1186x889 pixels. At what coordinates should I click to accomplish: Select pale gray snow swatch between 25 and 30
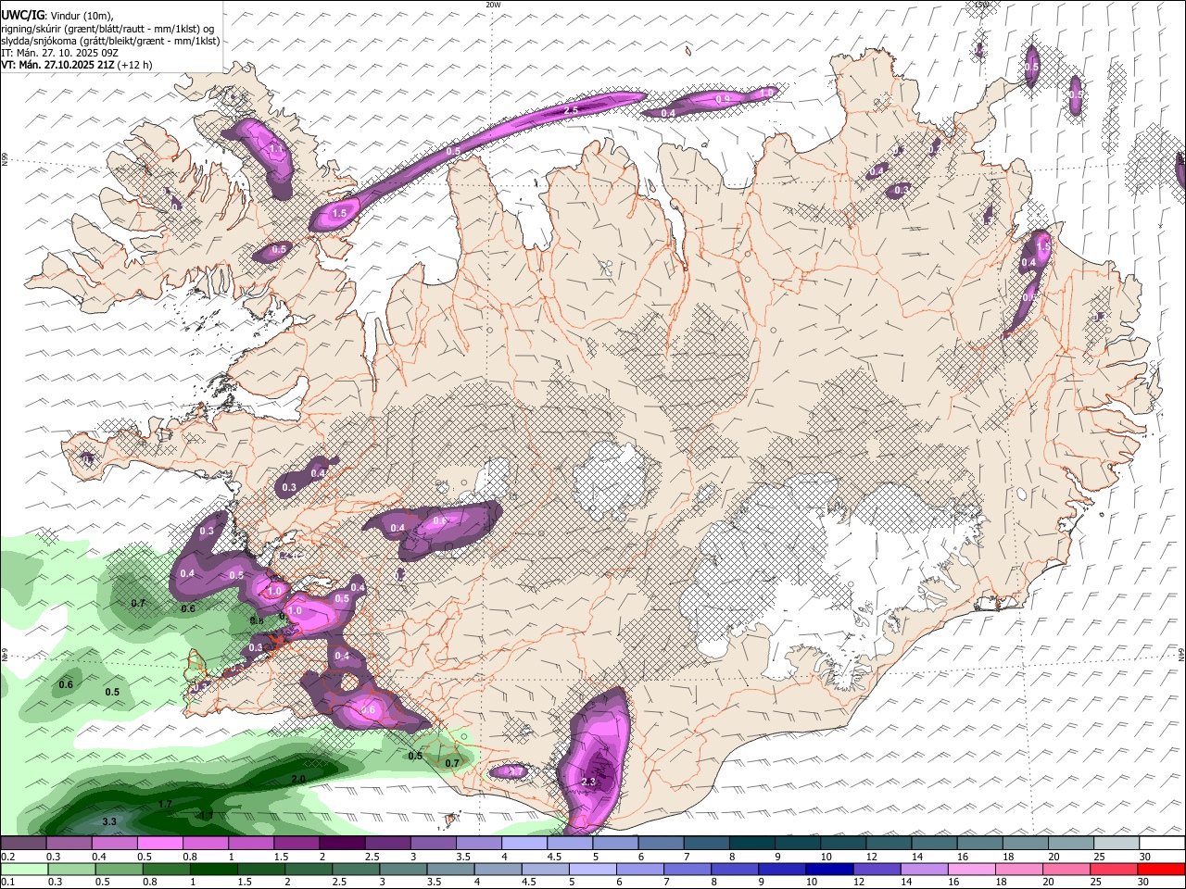[1116, 844]
